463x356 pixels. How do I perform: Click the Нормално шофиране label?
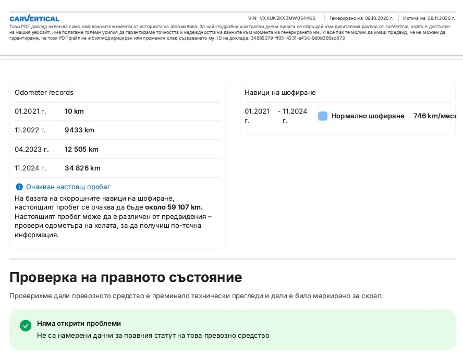click(368, 116)
